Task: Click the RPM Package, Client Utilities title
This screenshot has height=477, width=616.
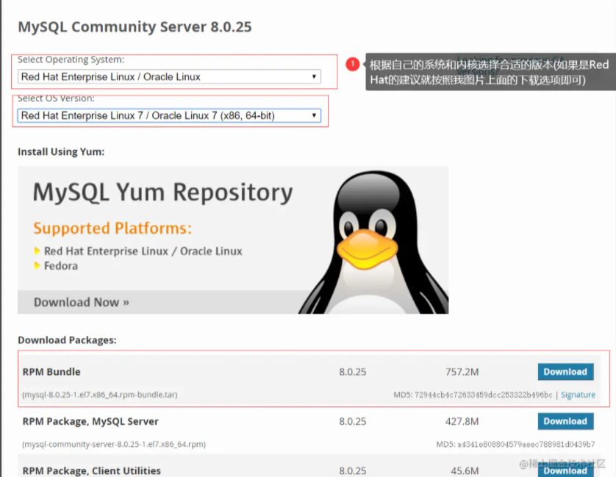Action: tap(91, 470)
